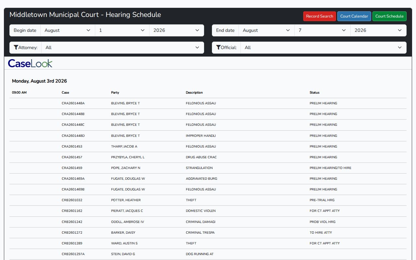Open the End date month dropdown
The width and height of the screenshot is (416, 260).
click(266, 30)
